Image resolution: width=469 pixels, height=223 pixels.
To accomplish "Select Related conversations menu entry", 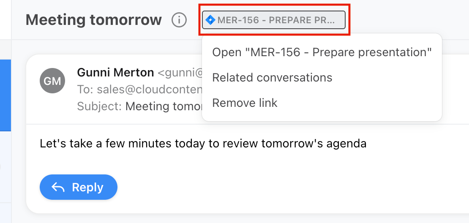I will pyautogui.click(x=272, y=77).
